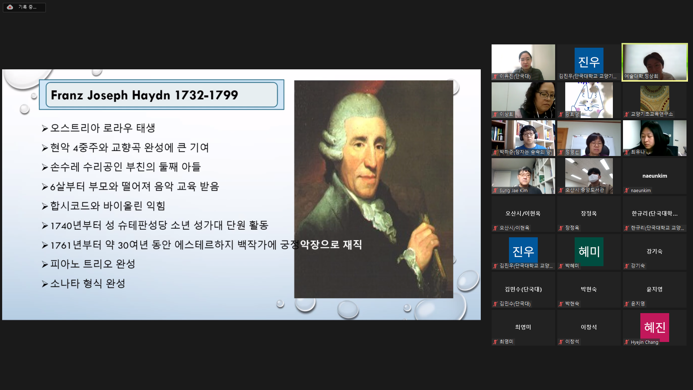Click the recording indicator at top left
The height and width of the screenshot is (390, 693).
coord(24,7)
